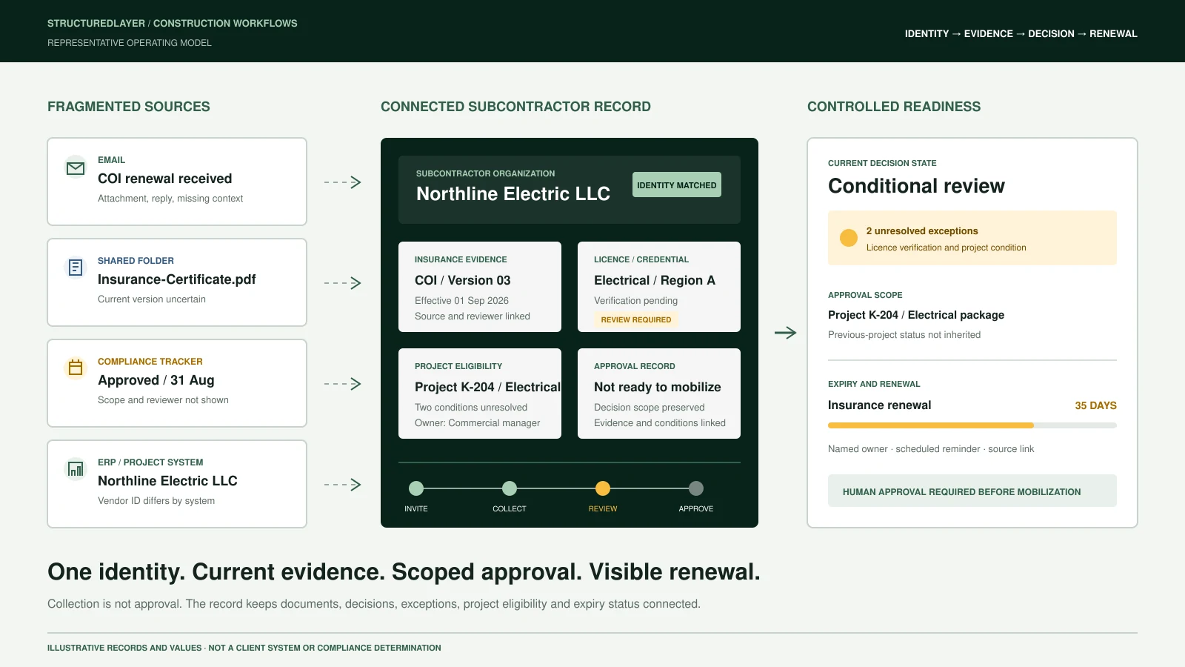
Task: Click the Evidence and conditions linked text
Action: tap(660, 423)
